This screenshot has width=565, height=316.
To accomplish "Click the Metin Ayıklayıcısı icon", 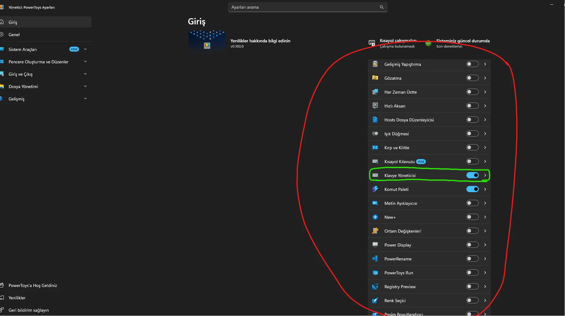I will pos(375,203).
